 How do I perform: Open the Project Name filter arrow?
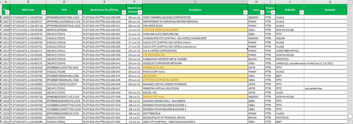tap(273, 12)
